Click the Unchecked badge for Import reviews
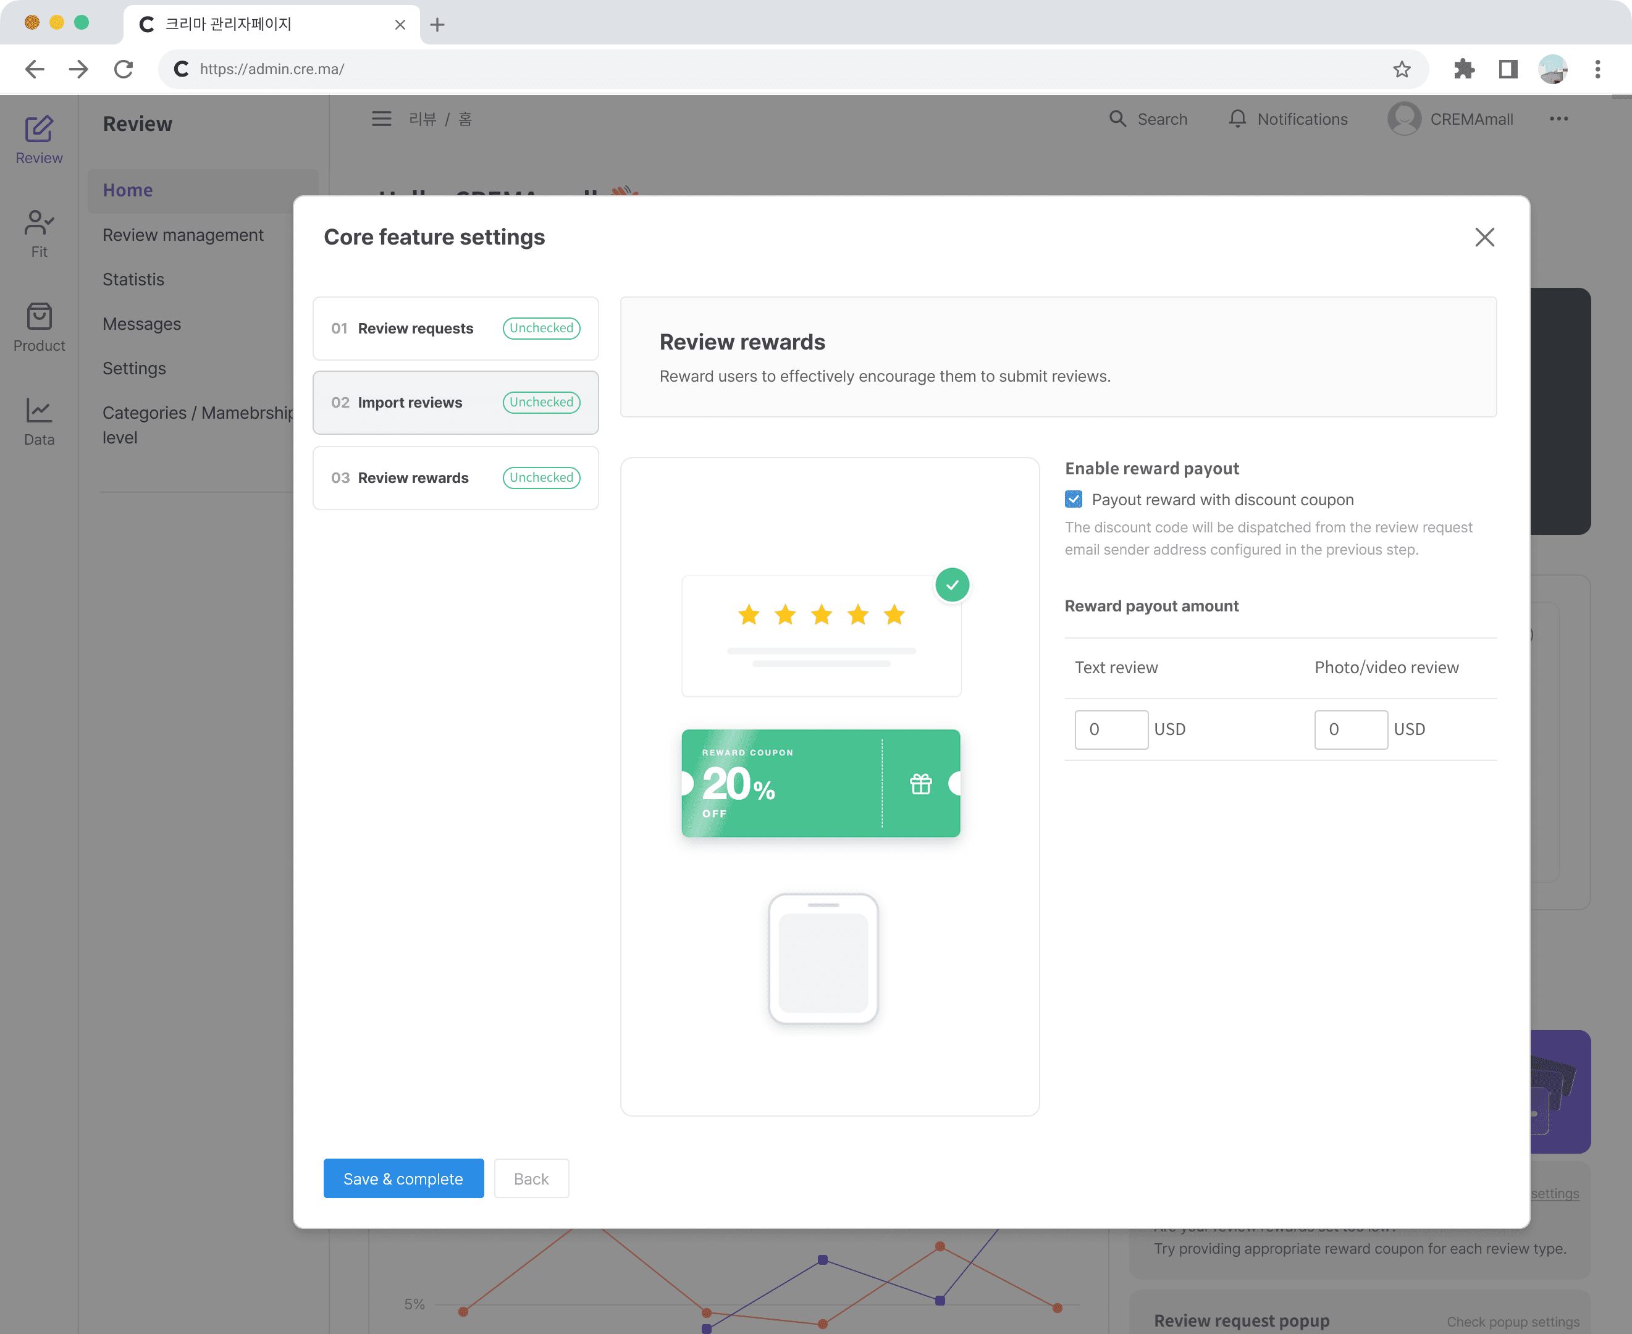This screenshot has width=1632, height=1334. [541, 403]
